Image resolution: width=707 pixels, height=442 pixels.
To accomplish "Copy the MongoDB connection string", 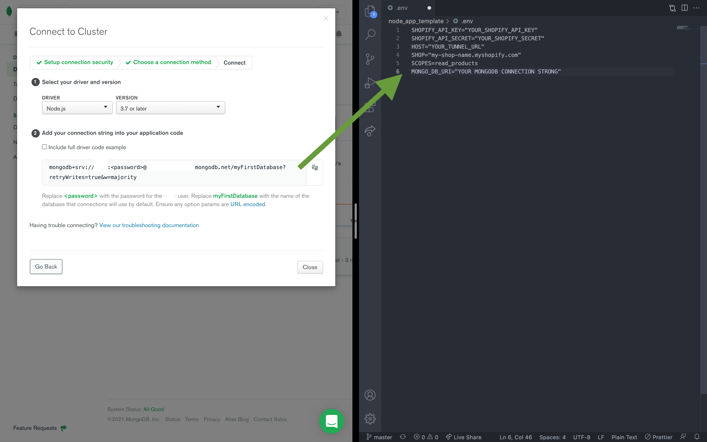I will click(x=315, y=167).
